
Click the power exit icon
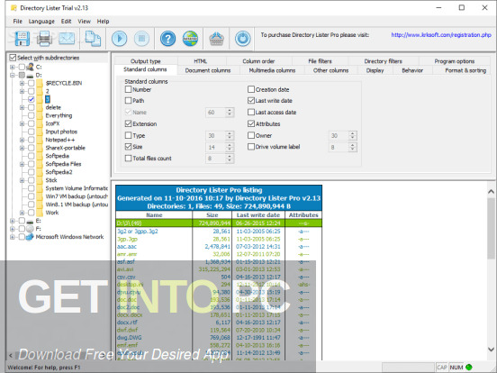tap(243, 39)
